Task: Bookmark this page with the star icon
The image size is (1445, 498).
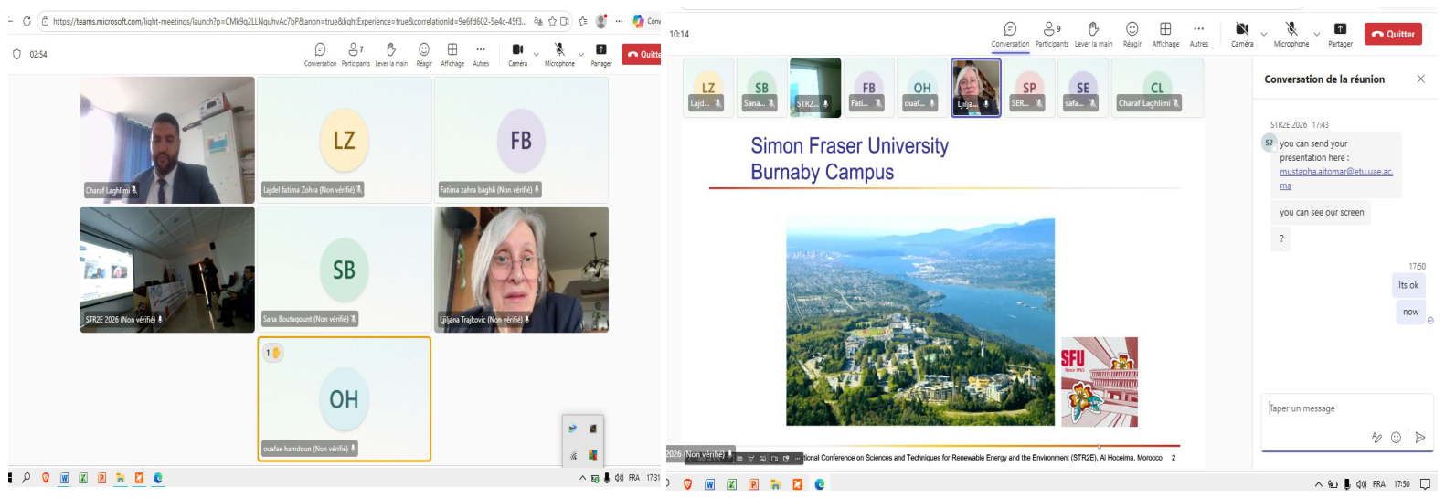Action: 552,21
